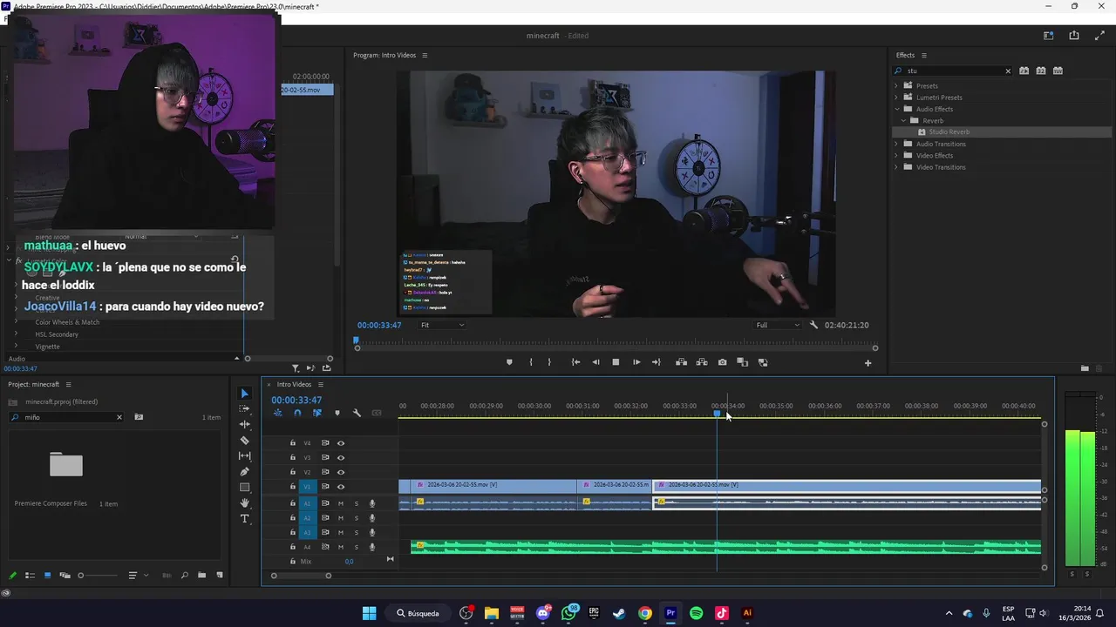Screen dimensions: 1116x627
Task: Mute audio track A4
Action: click(x=341, y=547)
